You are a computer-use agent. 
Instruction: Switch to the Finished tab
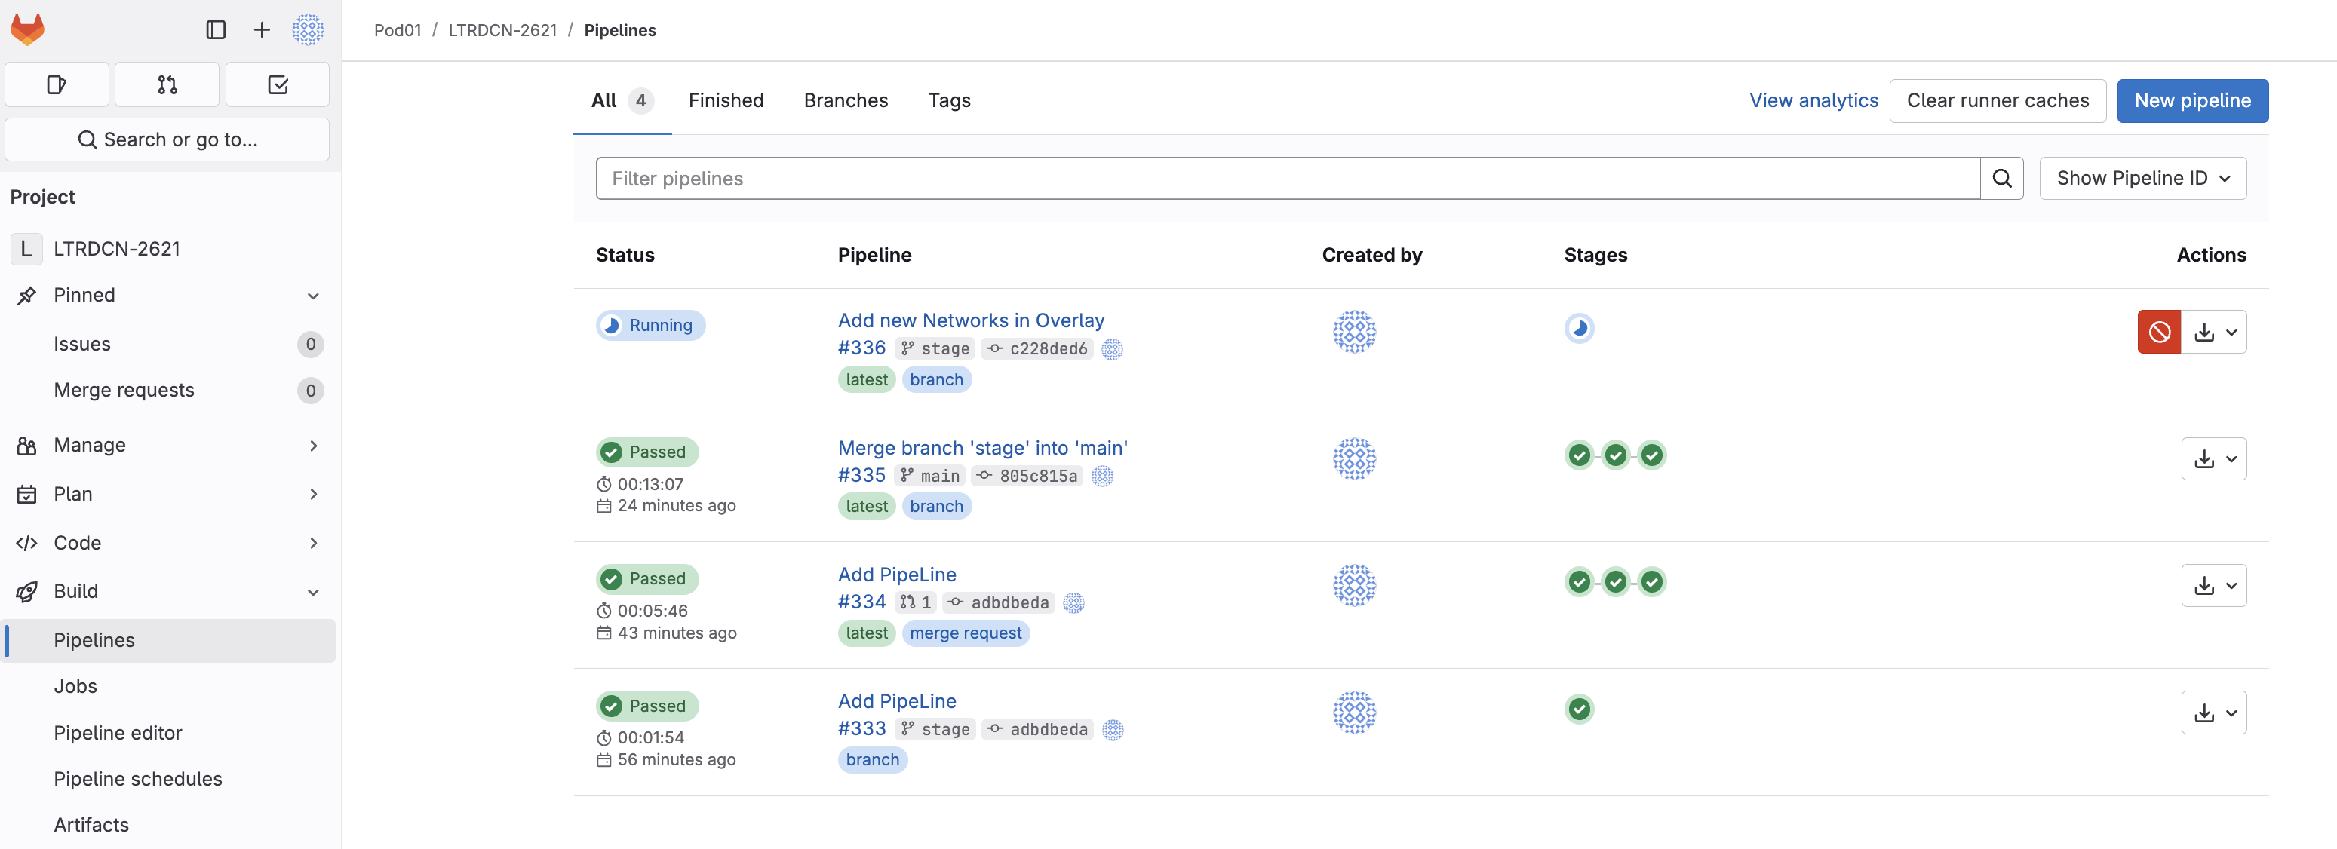[725, 101]
